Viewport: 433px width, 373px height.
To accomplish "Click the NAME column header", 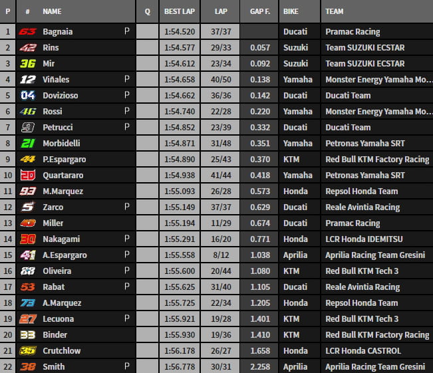I will click(x=52, y=12).
